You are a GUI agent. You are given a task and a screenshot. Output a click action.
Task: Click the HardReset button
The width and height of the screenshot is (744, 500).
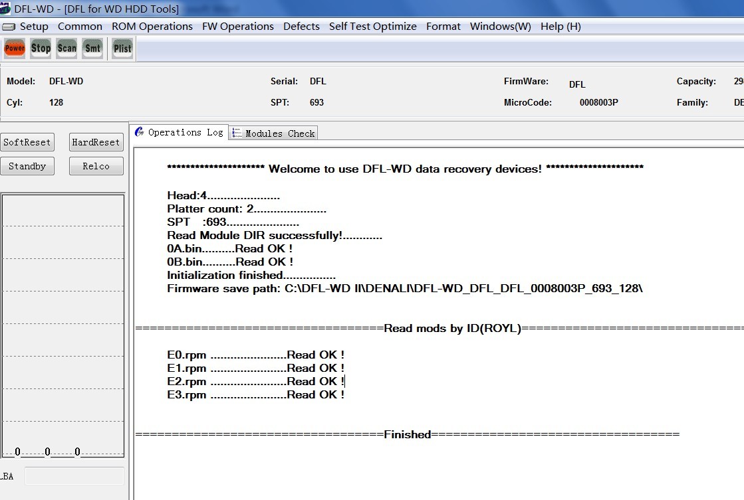click(96, 142)
